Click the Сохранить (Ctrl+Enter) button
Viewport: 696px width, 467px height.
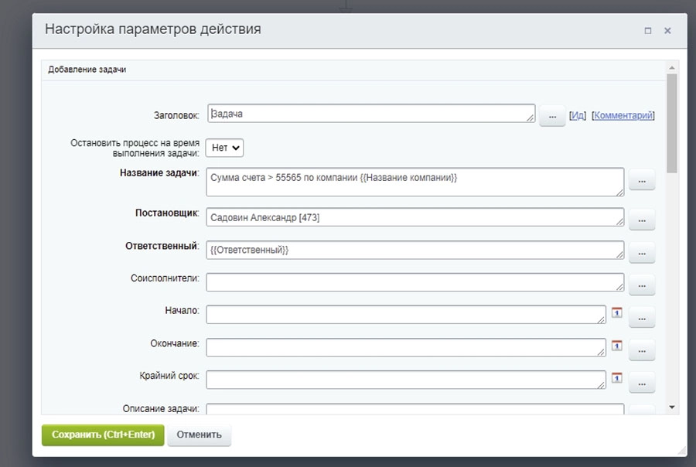pos(102,435)
